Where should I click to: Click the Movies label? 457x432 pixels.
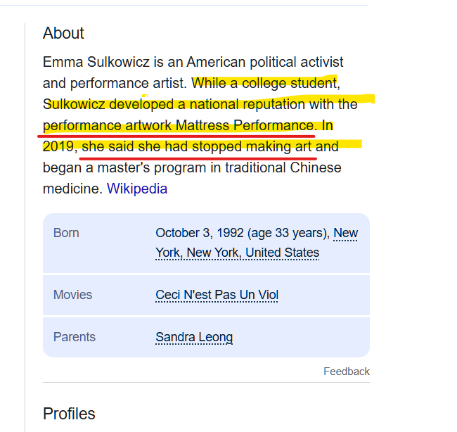point(72,295)
